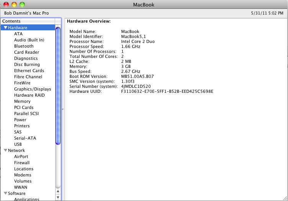Open Applications under Software
Viewport: 288px width, 201px height.
pyautogui.click(x=26, y=199)
